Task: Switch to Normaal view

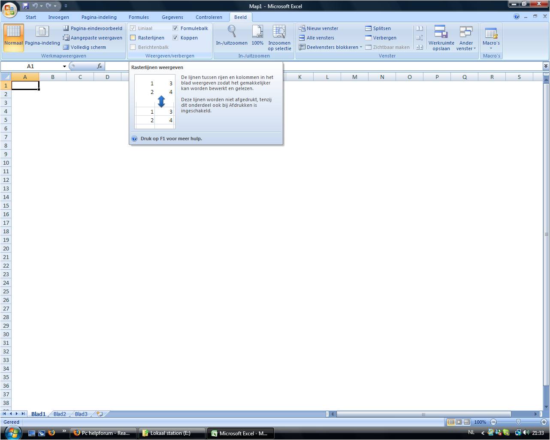Action: (13, 37)
